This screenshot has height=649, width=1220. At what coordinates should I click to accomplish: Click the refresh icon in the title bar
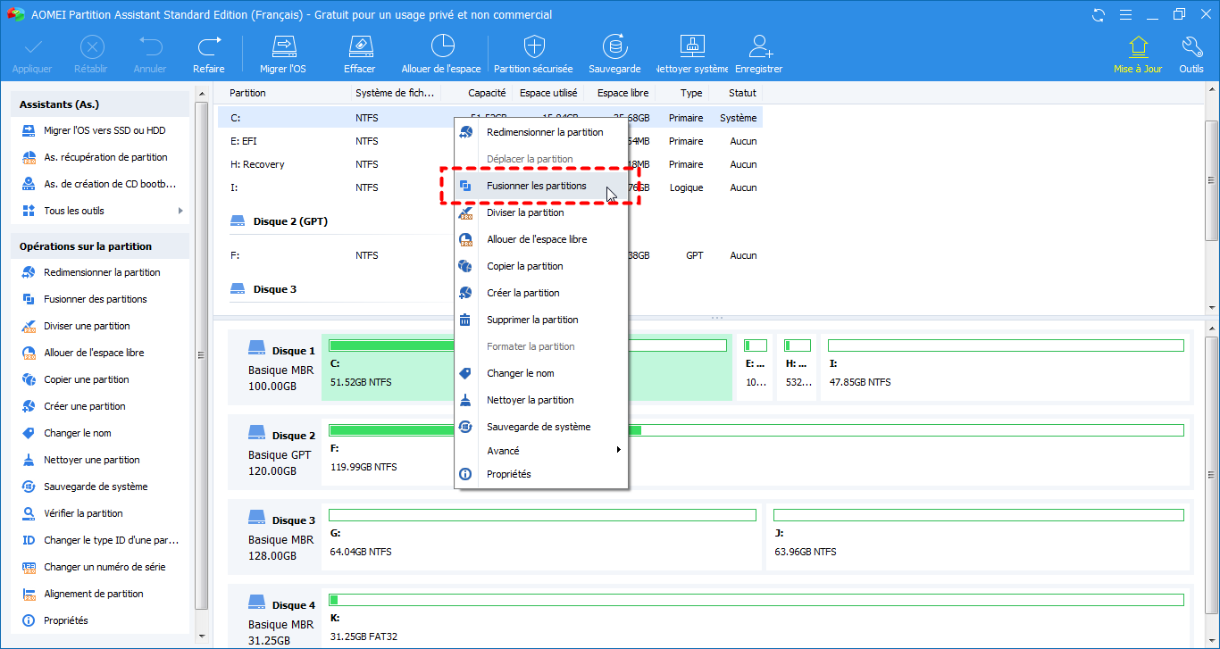pyautogui.click(x=1098, y=14)
